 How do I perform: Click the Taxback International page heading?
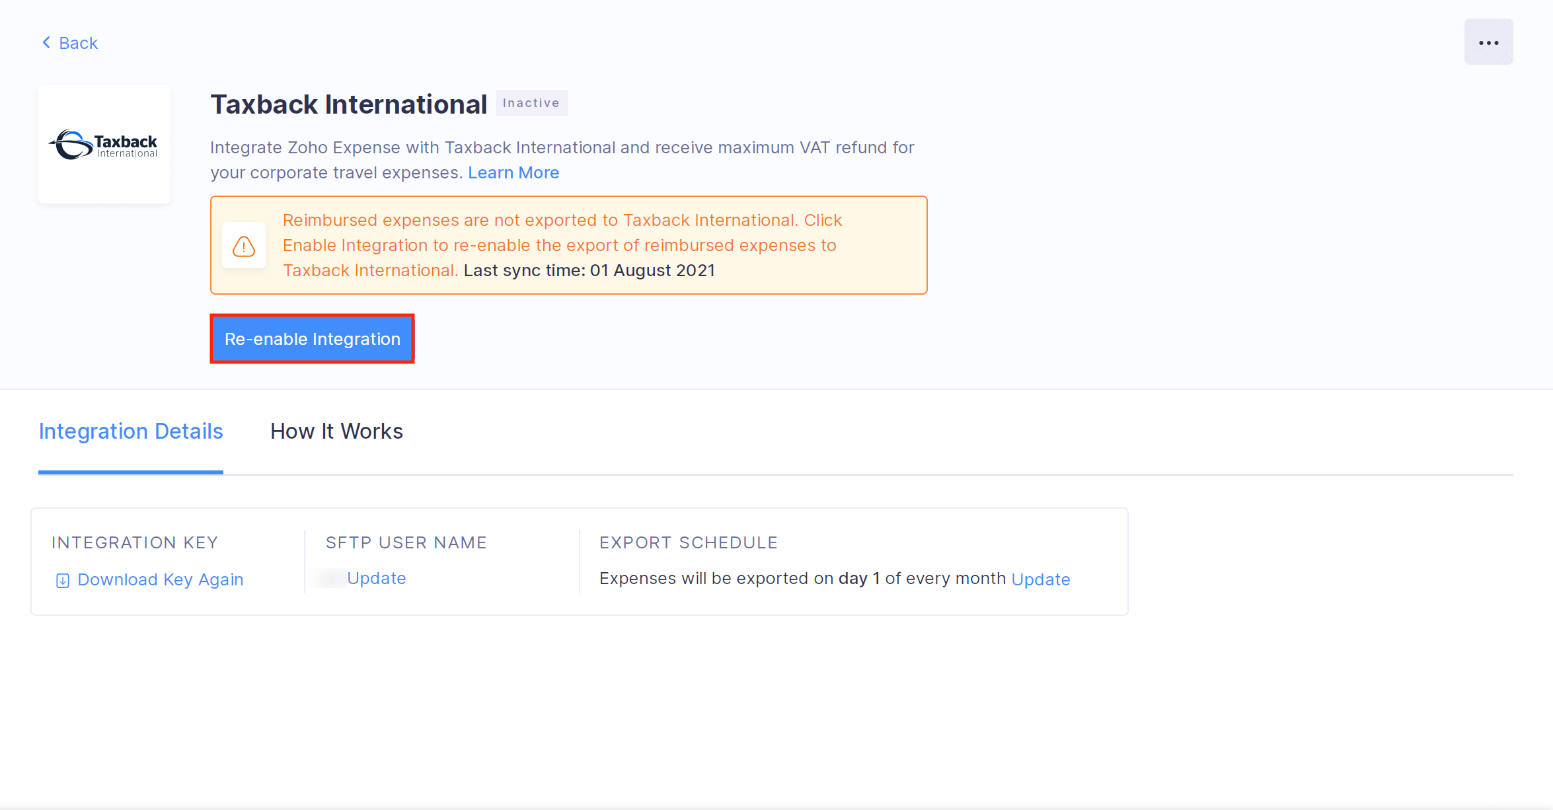(x=348, y=104)
